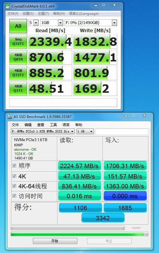
Task: Click the stornvme - OK driver status
Action: [25, 150]
